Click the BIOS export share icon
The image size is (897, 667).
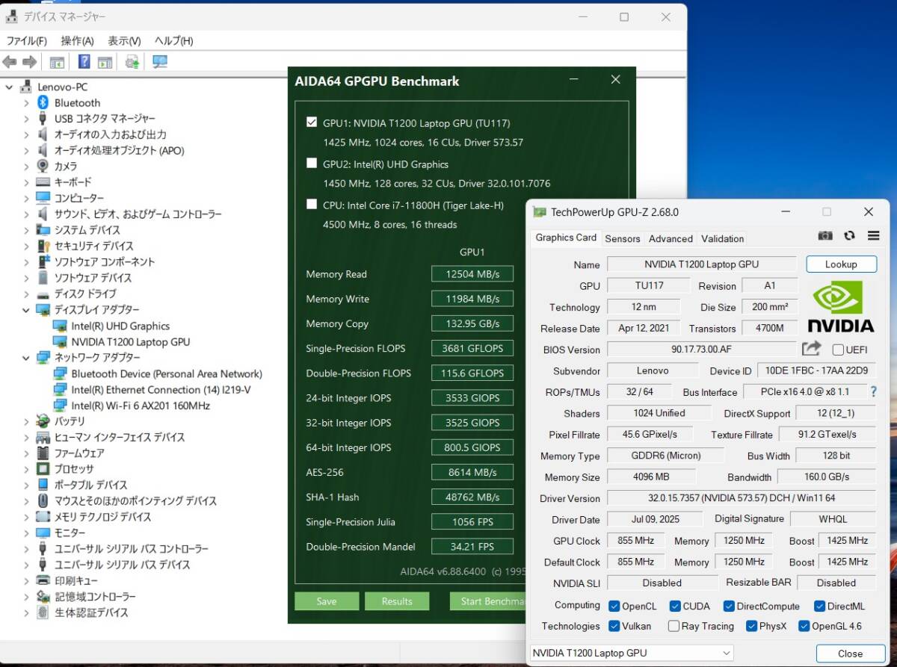click(x=811, y=349)
